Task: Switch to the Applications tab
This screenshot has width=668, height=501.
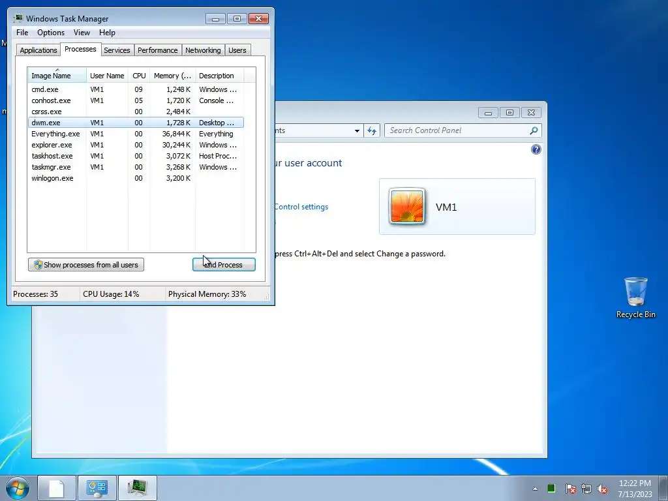Action: click(38, 50)
